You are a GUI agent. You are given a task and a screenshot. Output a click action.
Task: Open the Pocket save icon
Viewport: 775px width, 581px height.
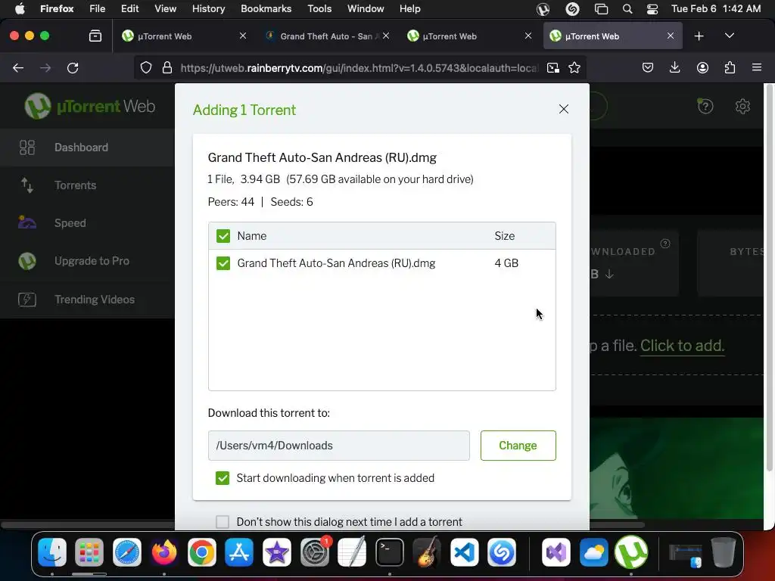[648, 67]
